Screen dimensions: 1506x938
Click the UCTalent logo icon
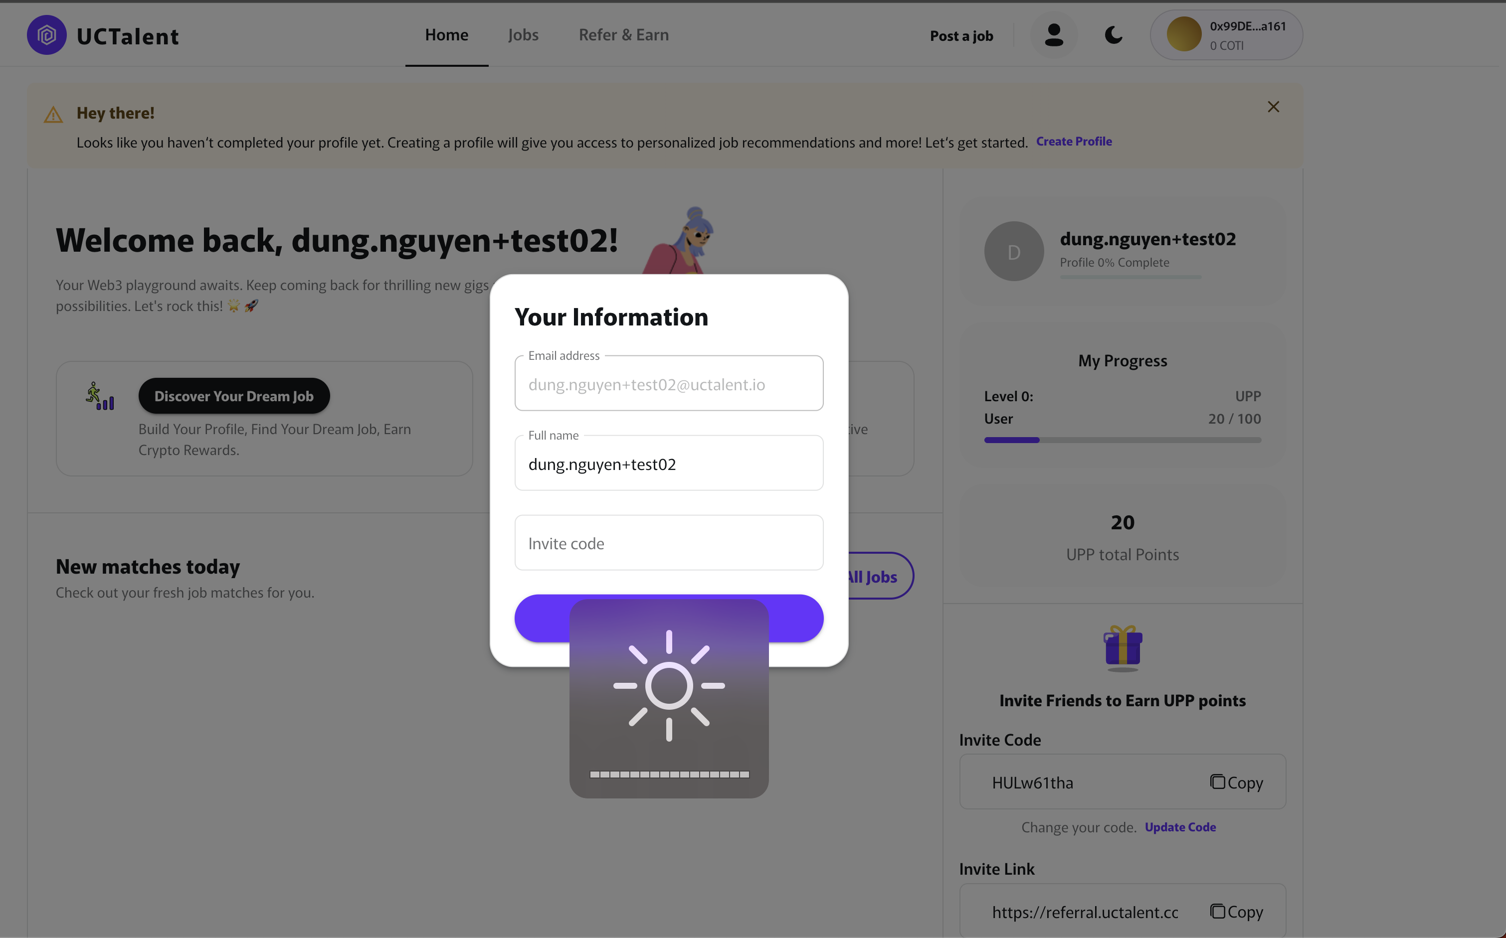(46, 35)
